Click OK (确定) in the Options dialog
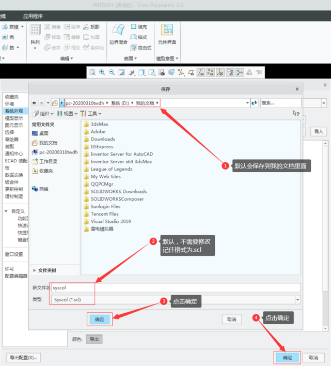The height and width of the screenshot is (366, 331). (x=287, y=358)
